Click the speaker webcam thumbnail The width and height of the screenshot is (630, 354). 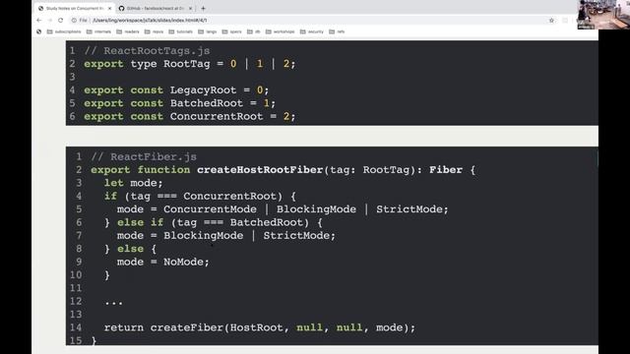(x=603, y=15)
